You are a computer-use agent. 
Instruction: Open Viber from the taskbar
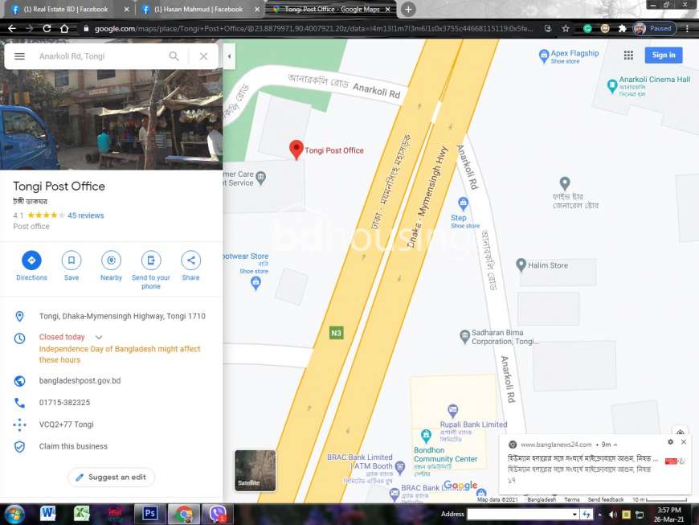218,515
